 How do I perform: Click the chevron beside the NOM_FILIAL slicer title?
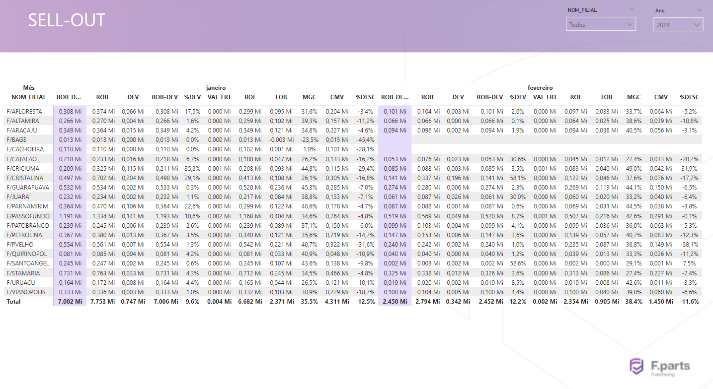coord(632,9)
